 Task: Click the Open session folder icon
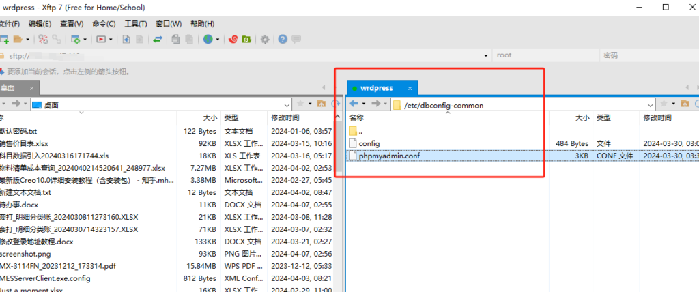pyautogui.click(x=18, y=40)
